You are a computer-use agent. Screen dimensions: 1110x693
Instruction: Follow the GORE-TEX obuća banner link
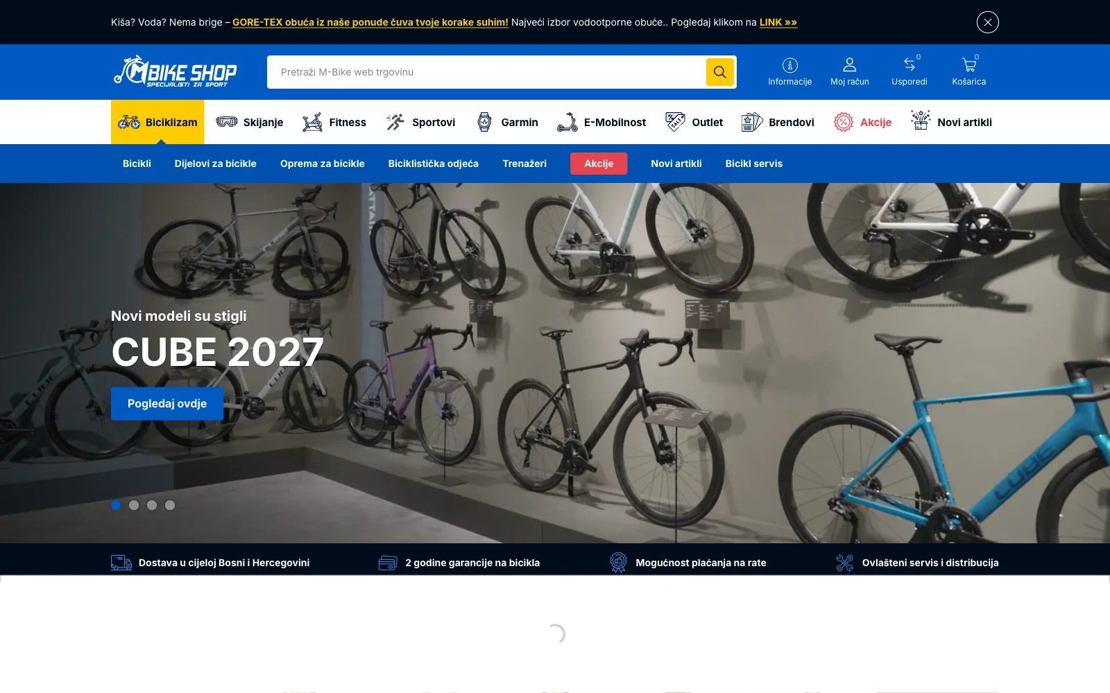tap(370, 22)
